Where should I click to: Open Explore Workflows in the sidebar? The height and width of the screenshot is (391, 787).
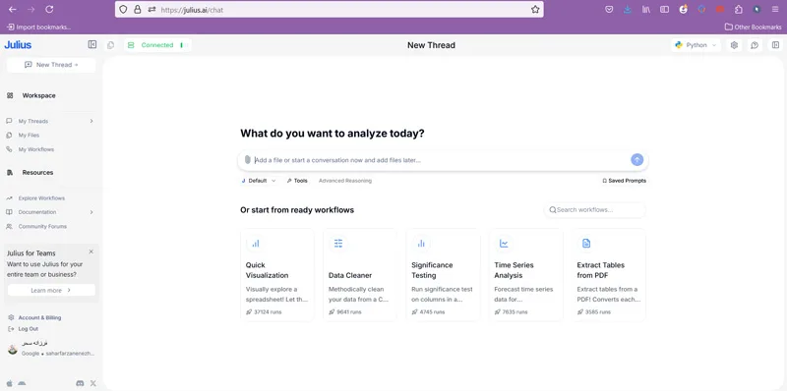tap(41, 198)
